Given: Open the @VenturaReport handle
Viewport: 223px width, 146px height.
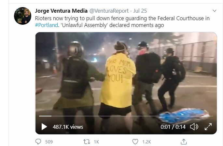Looking at the screenshot, I should [x=109, y=11].
